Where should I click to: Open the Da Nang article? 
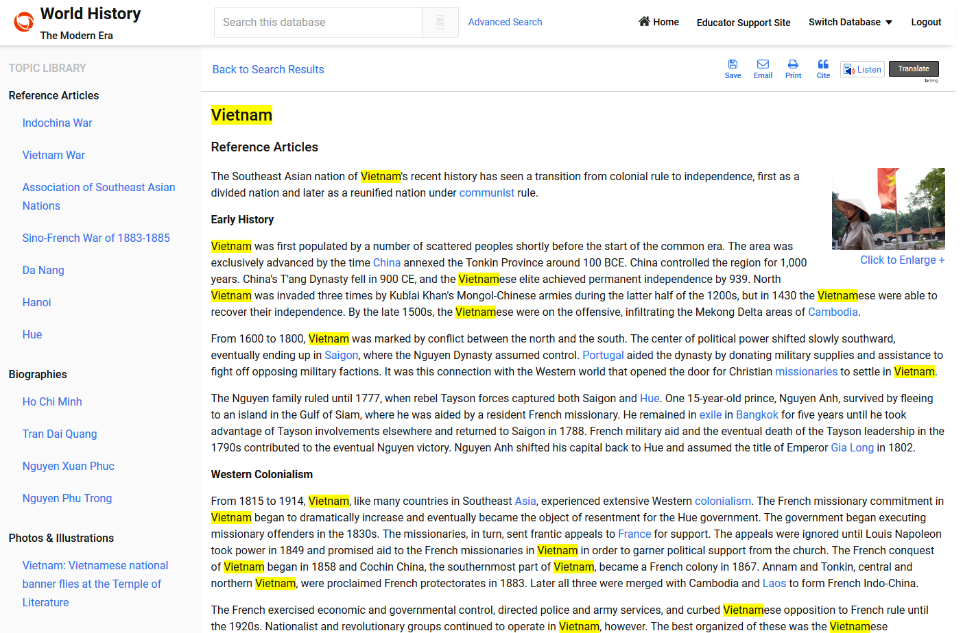pos(43,270)
